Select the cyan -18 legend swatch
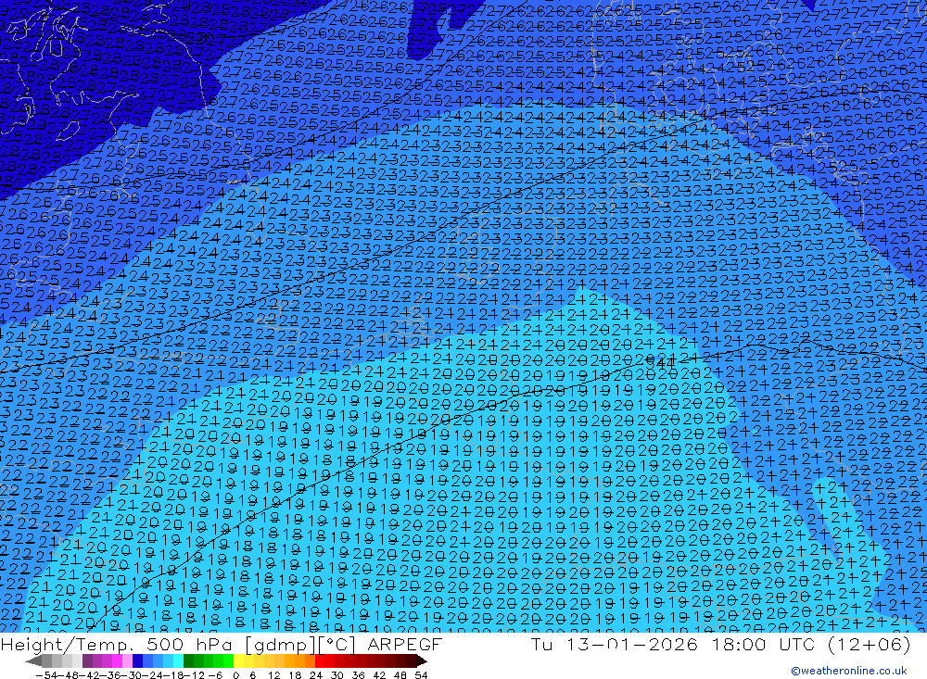The height and width of the screenshot is (679, 927). pos(178,661)
